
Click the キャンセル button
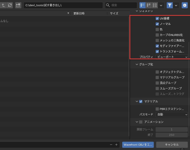(172, 145)
